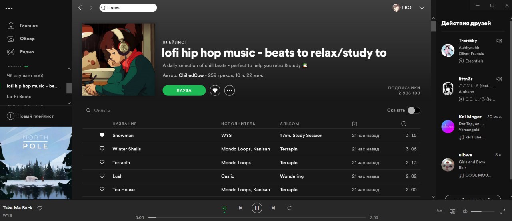Image resolution: width=512 pixels, height=221 pixels.
Task: Like the Lush track heart
Action: coord(102,176)
